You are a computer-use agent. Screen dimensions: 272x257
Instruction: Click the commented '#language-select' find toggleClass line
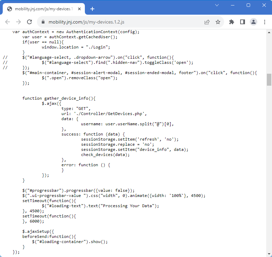[x=117, y=62]
